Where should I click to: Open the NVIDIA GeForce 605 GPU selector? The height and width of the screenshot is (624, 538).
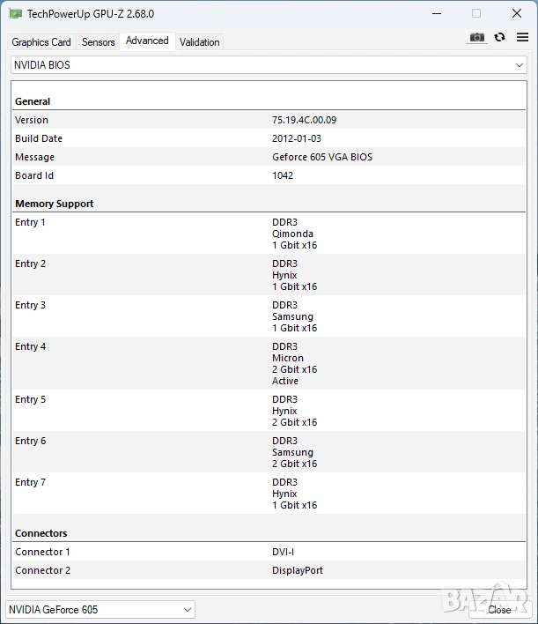[100, 609]
